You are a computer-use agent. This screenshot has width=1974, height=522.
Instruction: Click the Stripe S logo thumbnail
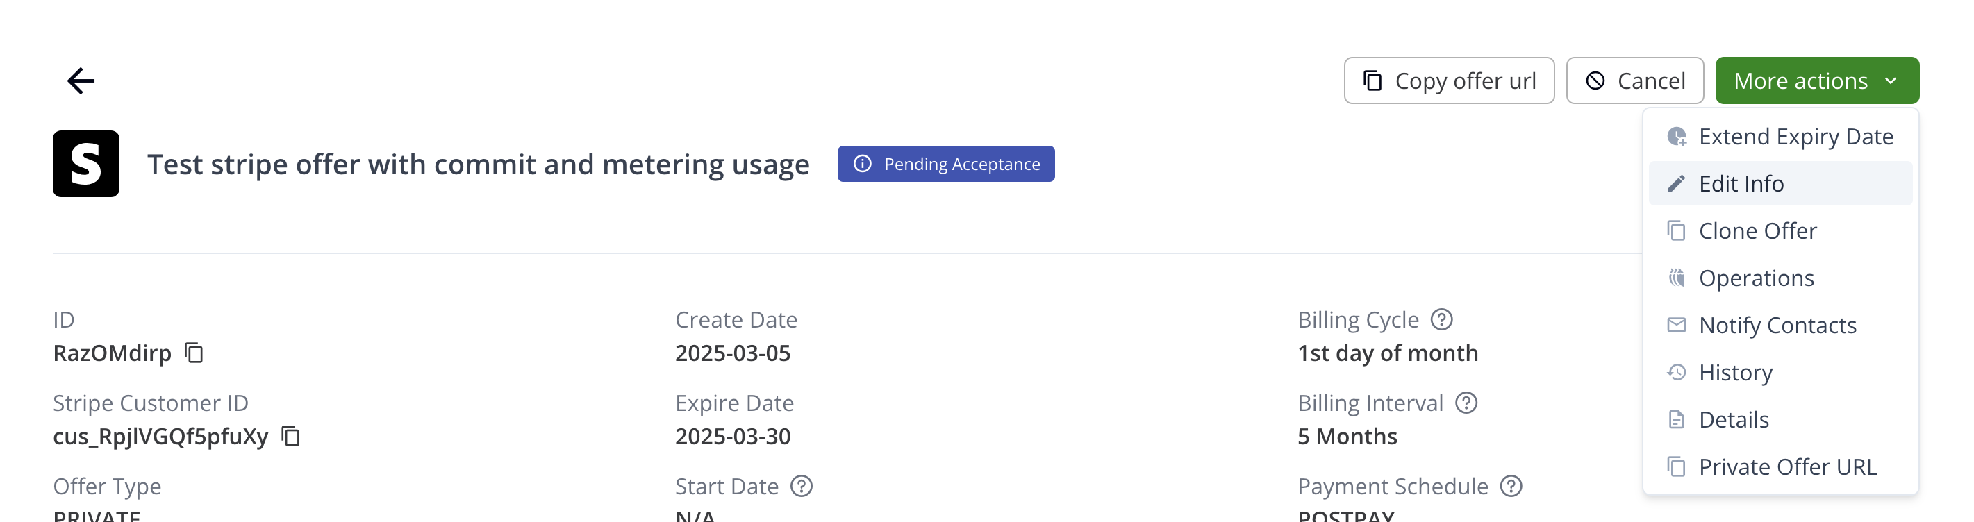[86, 164]
